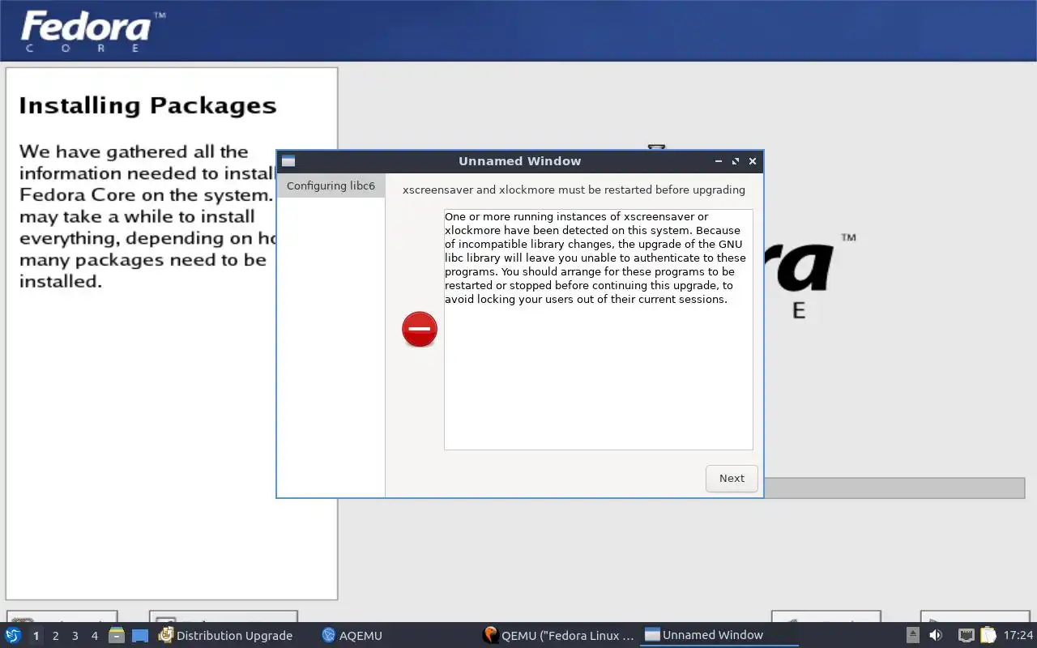Select the Configuring libc6 sidebar item
Image resolution: width=1037 pixels, height=648 pixels.
pos(331,185)
